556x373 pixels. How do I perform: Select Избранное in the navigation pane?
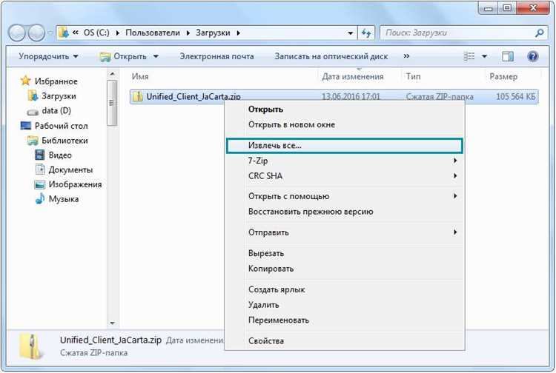click(x=49, y=81)
